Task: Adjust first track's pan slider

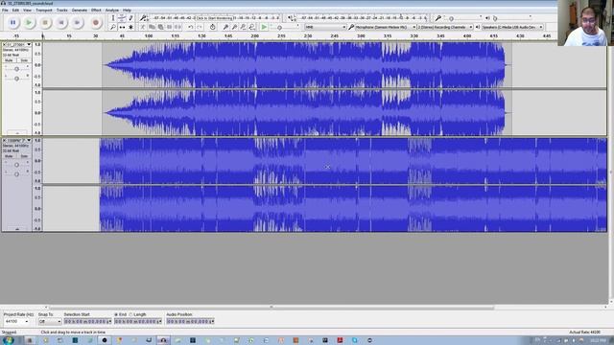Action: pos(16,79)
